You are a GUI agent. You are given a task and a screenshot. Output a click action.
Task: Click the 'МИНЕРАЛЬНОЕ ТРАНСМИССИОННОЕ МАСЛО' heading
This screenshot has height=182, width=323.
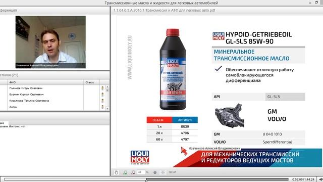pyautogui.click(x=251, y=55)
